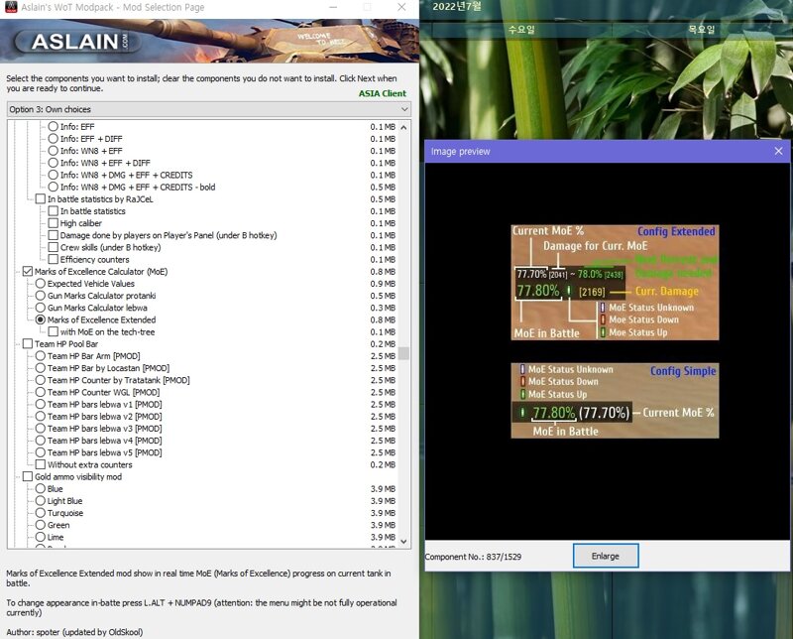The height and width of the screenshot is (639, 793).
Task: Click the Aslain's WoT Modpack title bar icon
Action: pyautogui.click(x=10, y=7)
